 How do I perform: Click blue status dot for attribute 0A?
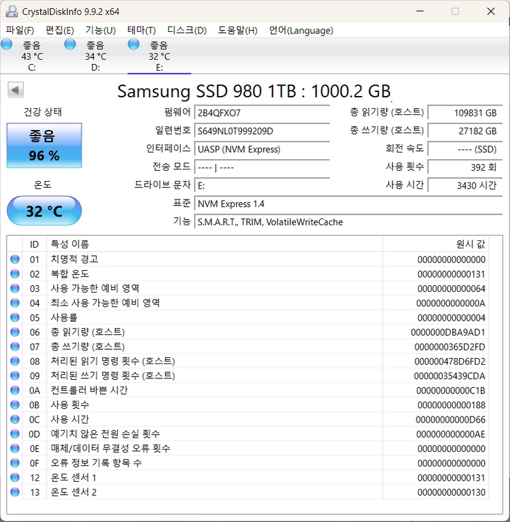[15, 390]
